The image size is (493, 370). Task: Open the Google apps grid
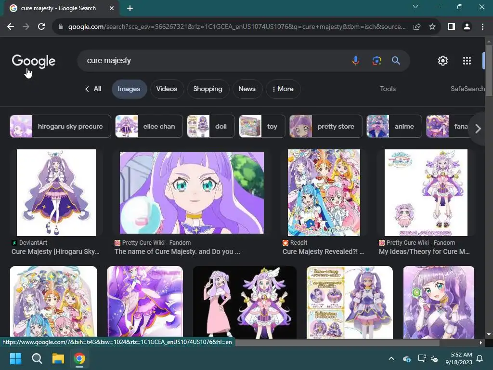(x=467, y=61)
